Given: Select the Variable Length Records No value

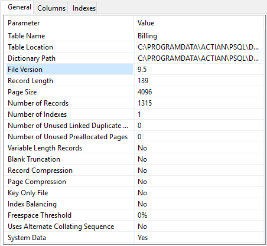Looking at the screenshot, I should point(142,148).
